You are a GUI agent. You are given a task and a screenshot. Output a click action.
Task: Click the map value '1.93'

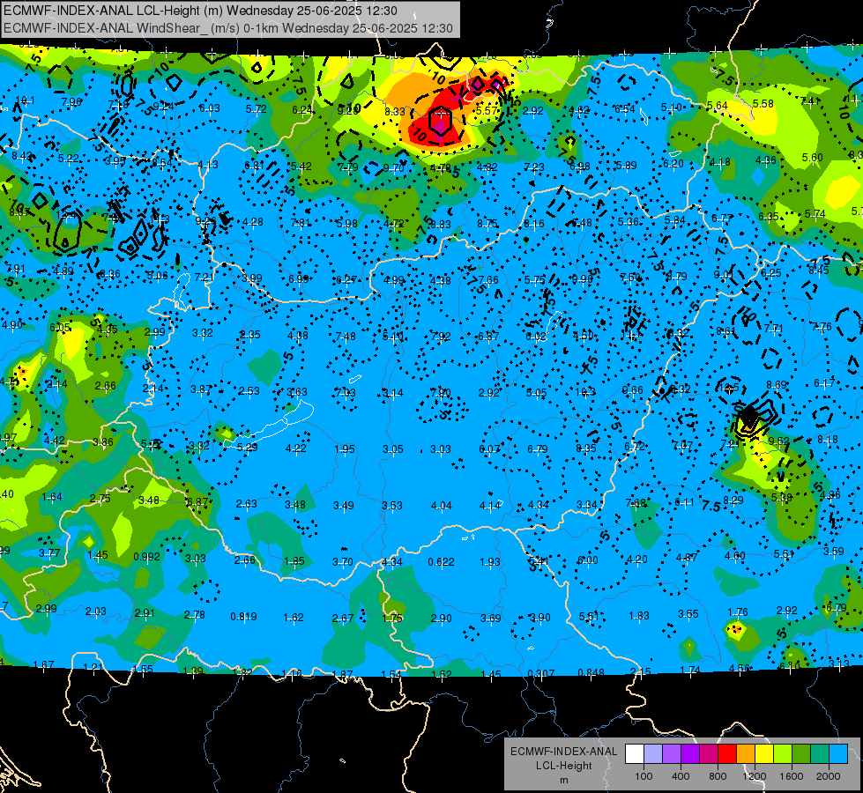(x=490, y=562)
